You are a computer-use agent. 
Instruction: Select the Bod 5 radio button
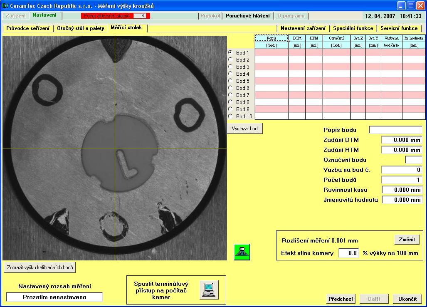tap(230, 81)
